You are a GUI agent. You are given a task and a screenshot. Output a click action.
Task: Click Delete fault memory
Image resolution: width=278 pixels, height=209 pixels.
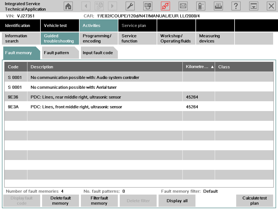coord(60,200)
